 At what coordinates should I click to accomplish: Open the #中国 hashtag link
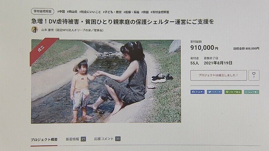click(x=61, y=12)
